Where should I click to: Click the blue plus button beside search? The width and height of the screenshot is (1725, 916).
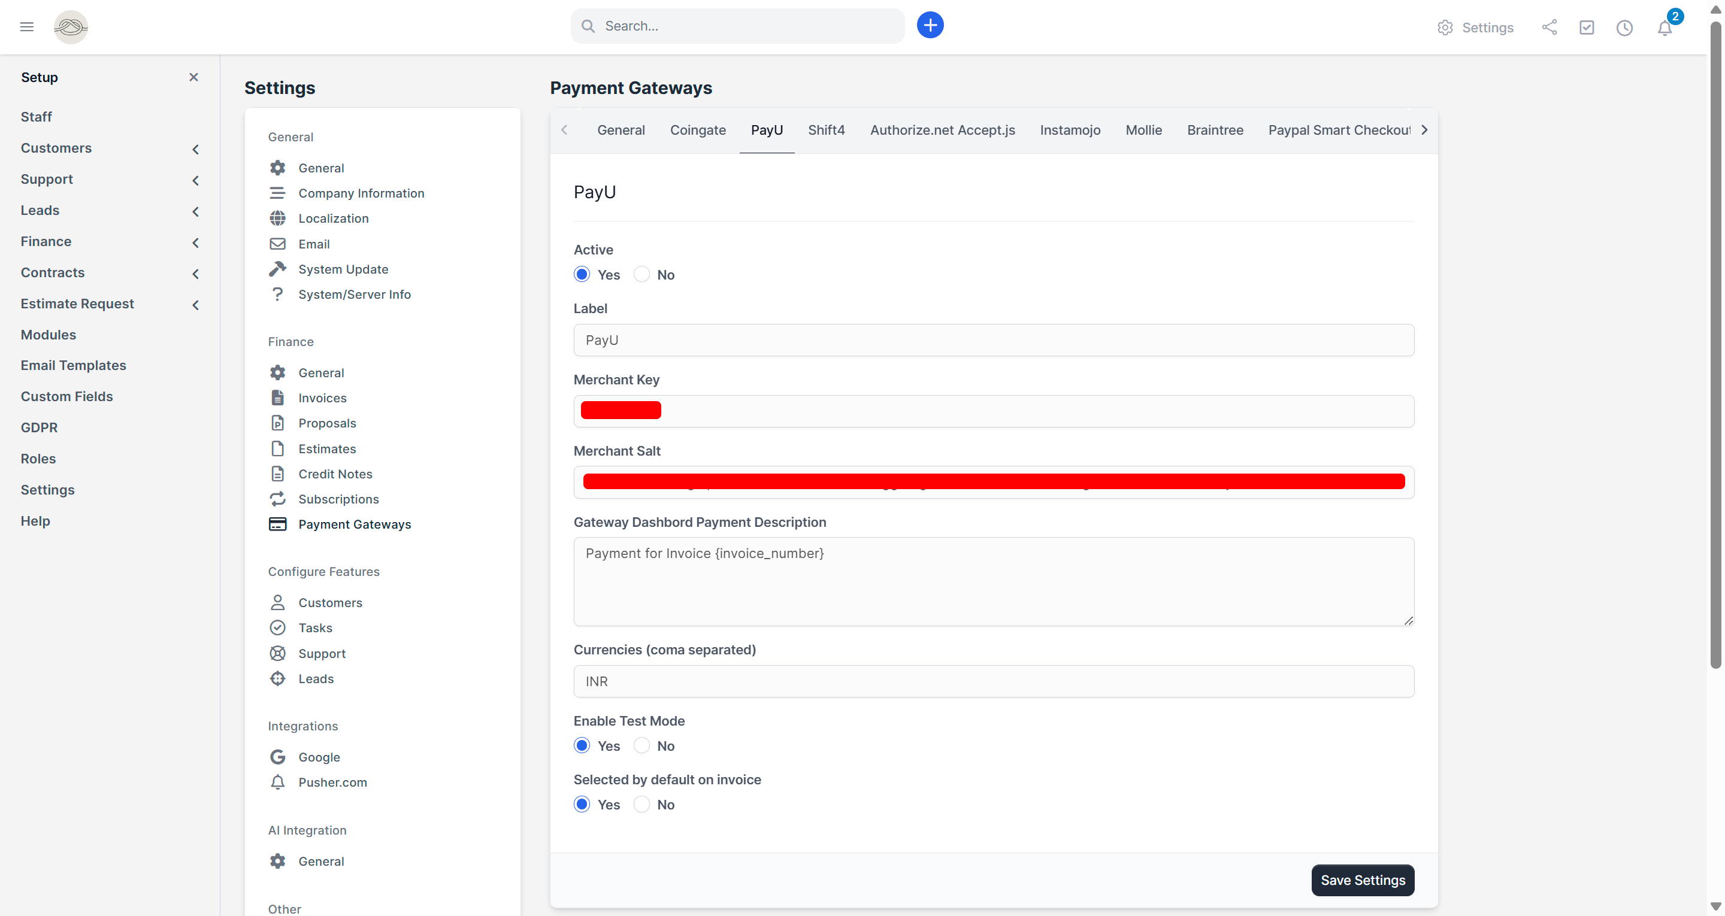[930, 25]
